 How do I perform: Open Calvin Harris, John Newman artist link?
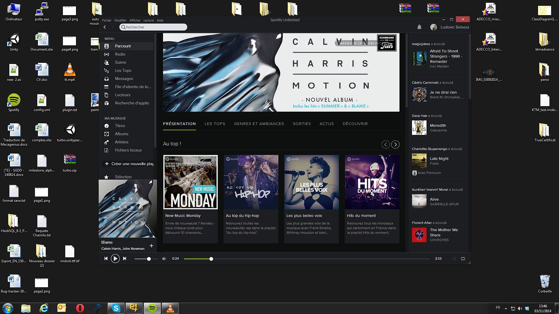tap(123, 249)
